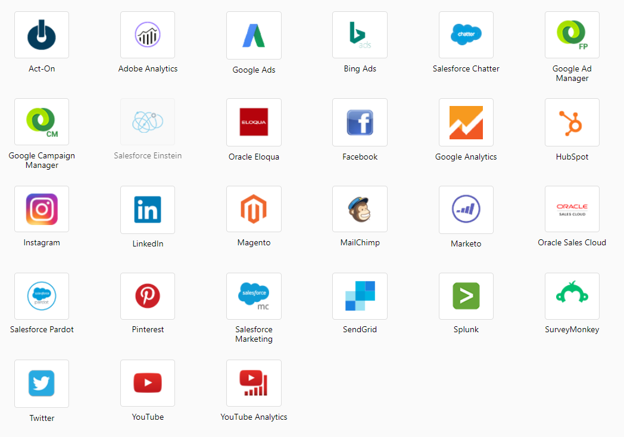Screen dimensions: 624x437
Task: Click the YouTube Analytics label
Action: click(x=254, y=417)
